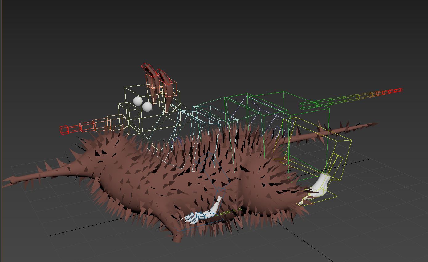The width and height of the screenshot is (428, 262).
Task: Select the left white eye sphere
Action: click(138, 101)
